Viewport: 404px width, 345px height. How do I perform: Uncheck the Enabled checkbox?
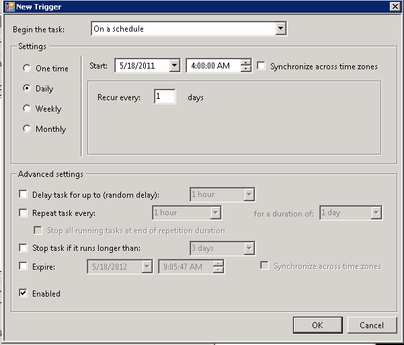[x=24, y=294]
